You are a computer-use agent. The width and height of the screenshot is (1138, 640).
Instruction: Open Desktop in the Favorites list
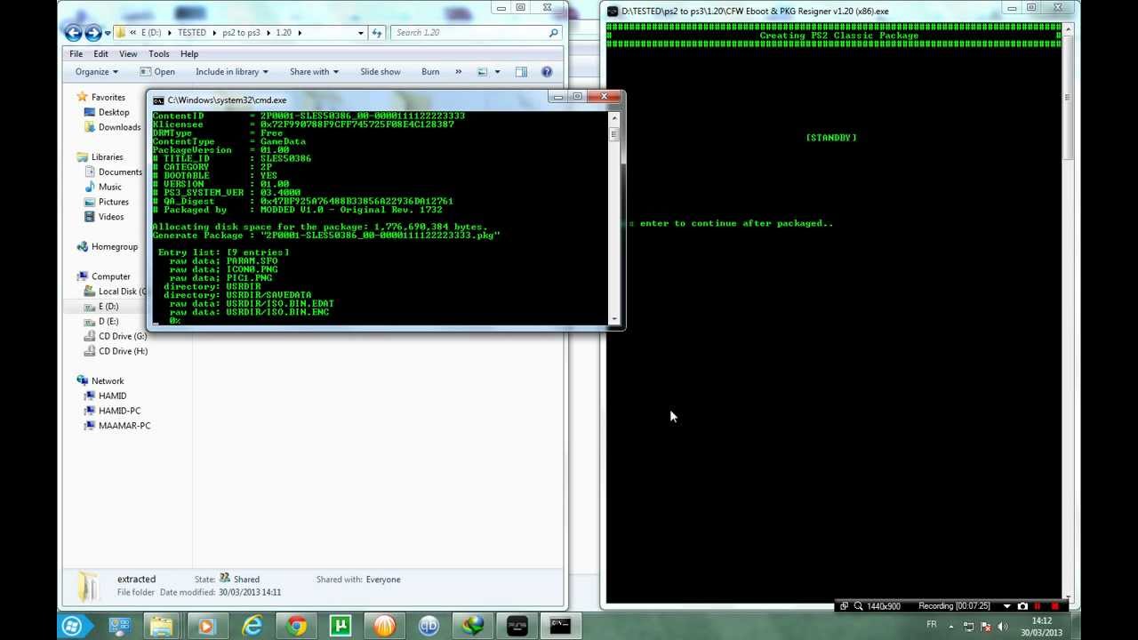114,112
